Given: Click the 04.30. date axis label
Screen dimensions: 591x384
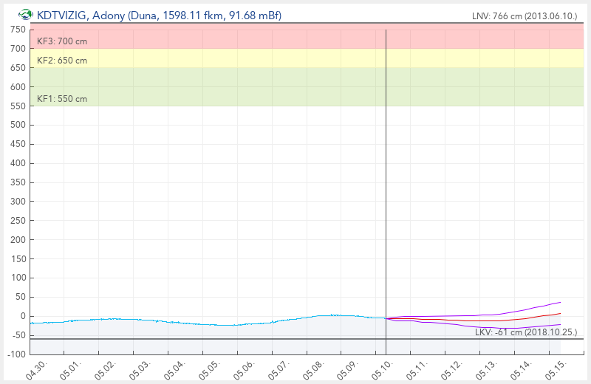Looking at the screenshot, I should (36, 370).
